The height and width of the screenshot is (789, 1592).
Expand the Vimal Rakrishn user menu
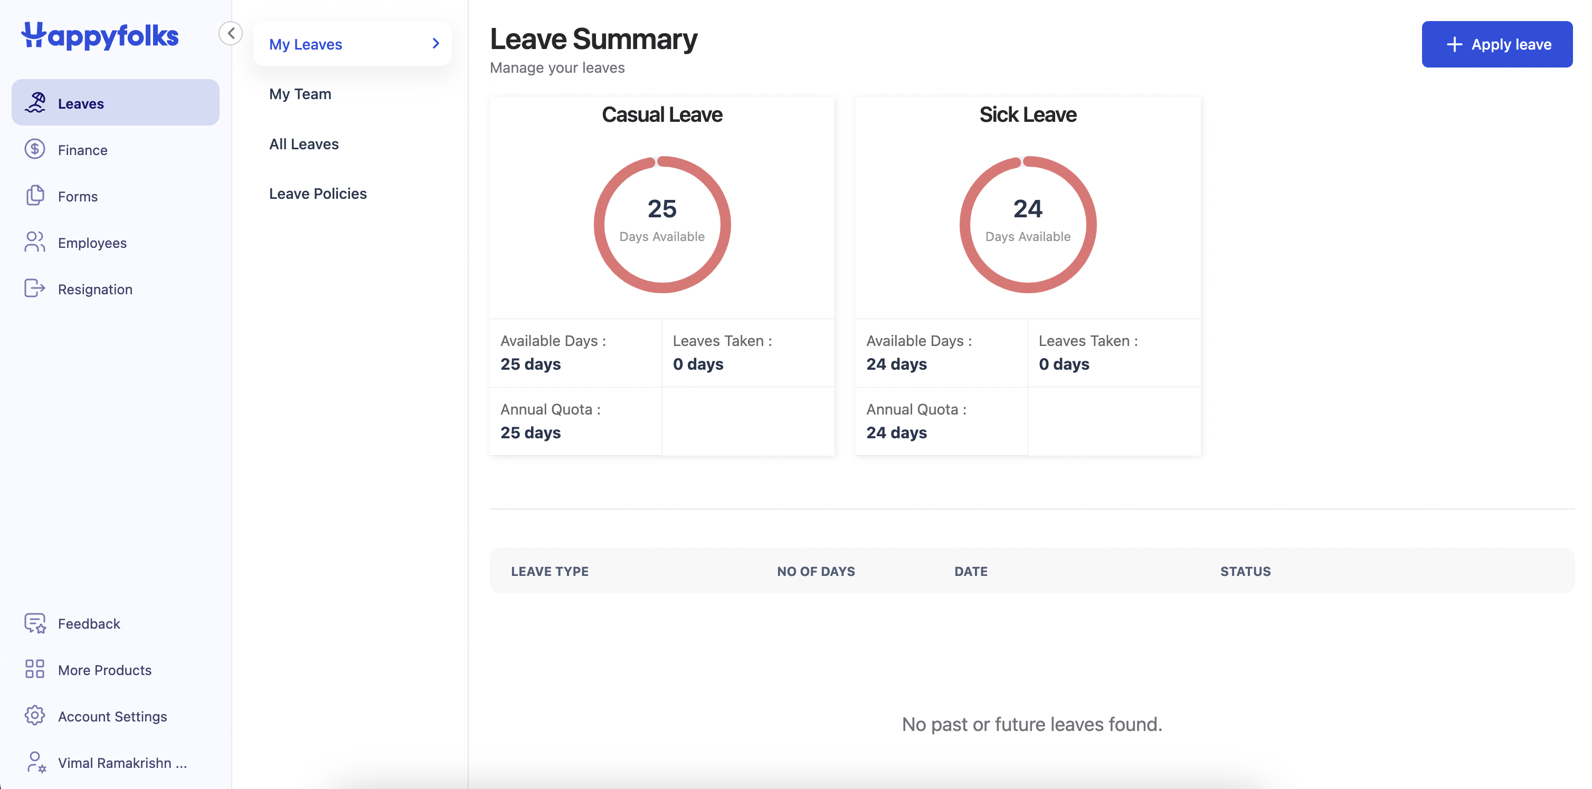pos(115,763)
